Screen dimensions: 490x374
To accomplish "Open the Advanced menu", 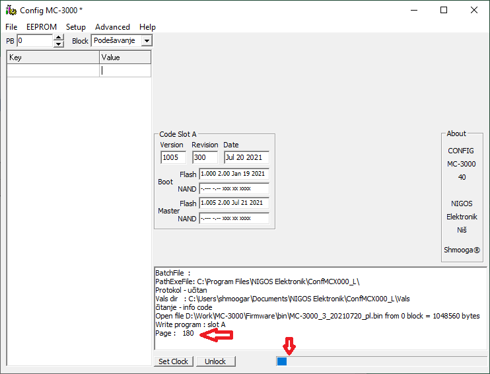I will pyautogui.click(x=112, y=27).
